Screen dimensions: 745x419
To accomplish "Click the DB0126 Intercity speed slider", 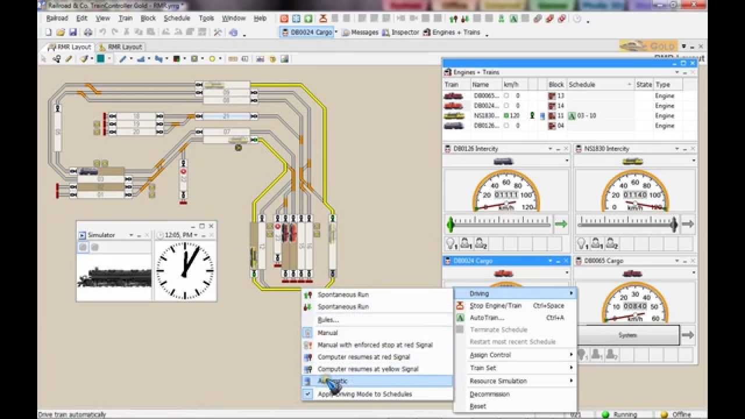I will (x=499, y=223).
